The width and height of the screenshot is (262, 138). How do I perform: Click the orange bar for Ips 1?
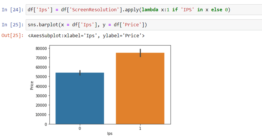(140, 88)
